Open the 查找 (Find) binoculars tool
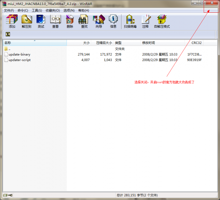The image size is (220, 200). [84, 21]
